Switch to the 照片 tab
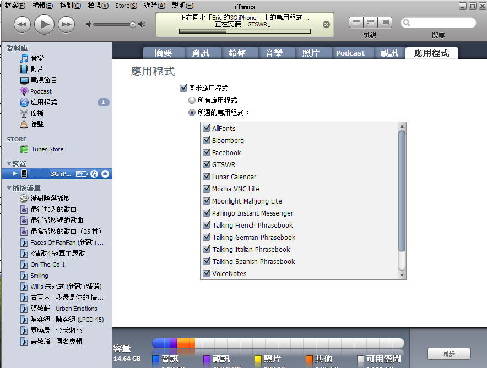The width and height of the screenshot is (487, 368). tap(311, 53)
